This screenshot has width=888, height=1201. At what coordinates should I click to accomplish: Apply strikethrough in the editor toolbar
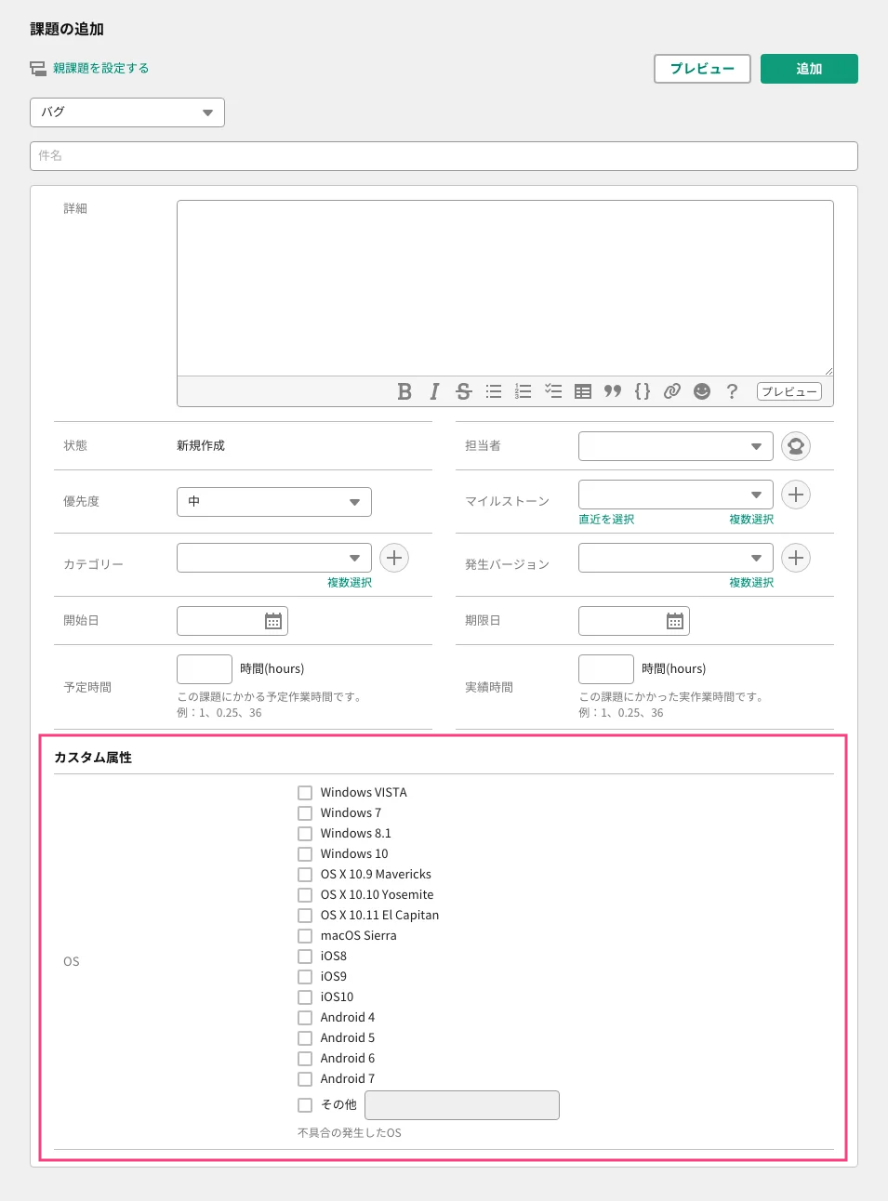[464, 391]
